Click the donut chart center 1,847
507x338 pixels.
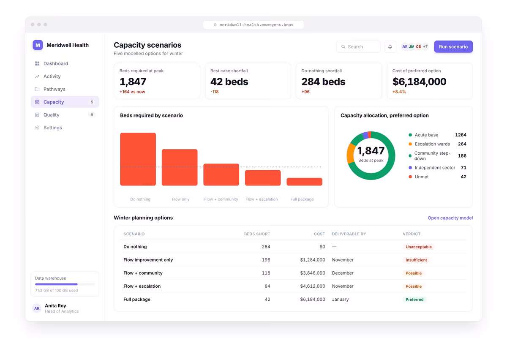point(371,151)
